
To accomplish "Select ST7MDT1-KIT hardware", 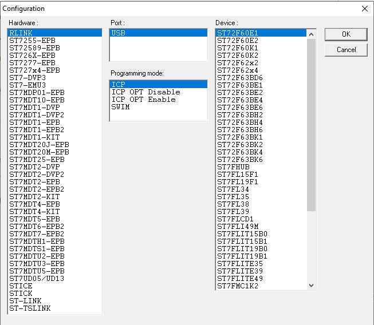I will pos(55,137).
